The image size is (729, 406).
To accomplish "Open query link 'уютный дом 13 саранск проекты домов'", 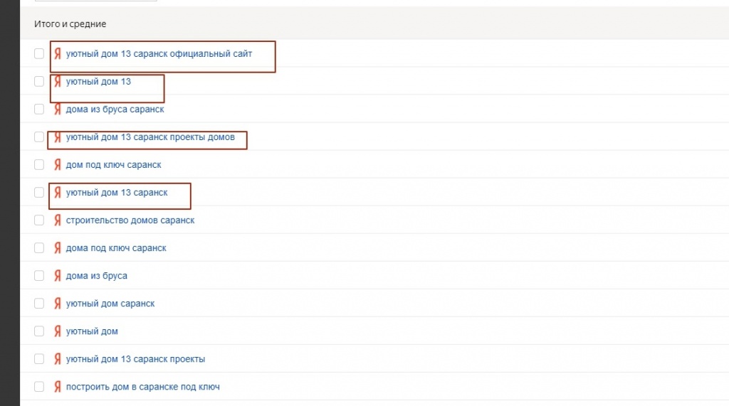I will coord(150,137).
